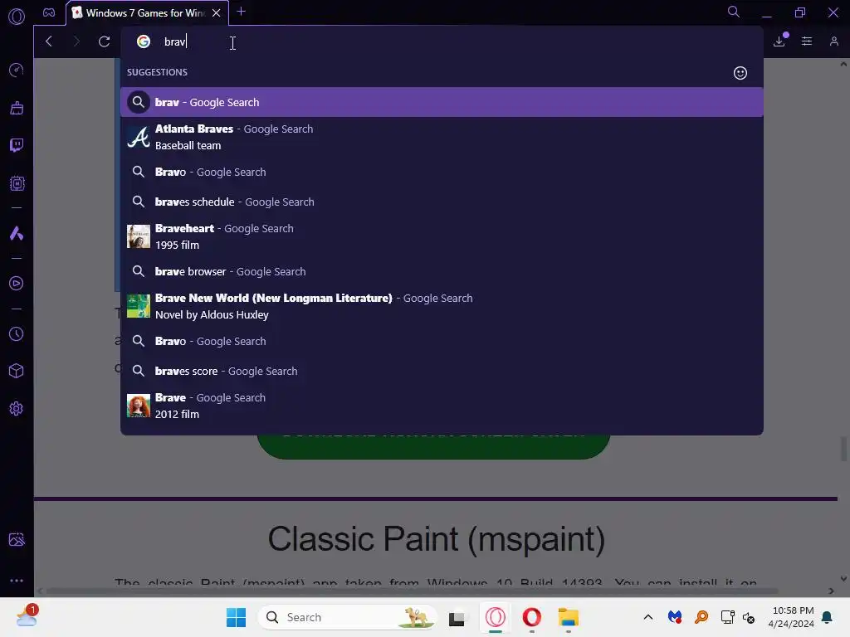The height and width of the screenshot is (637, 850).
Task: Open the Downloads icon in toolbar
Action: tap(779, 41)
